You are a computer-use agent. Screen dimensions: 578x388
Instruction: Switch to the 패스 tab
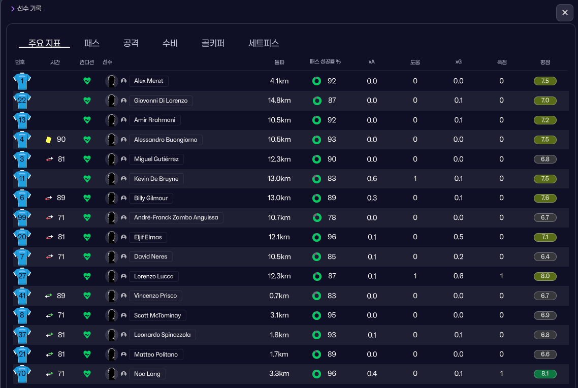click(x=92, y=43)
